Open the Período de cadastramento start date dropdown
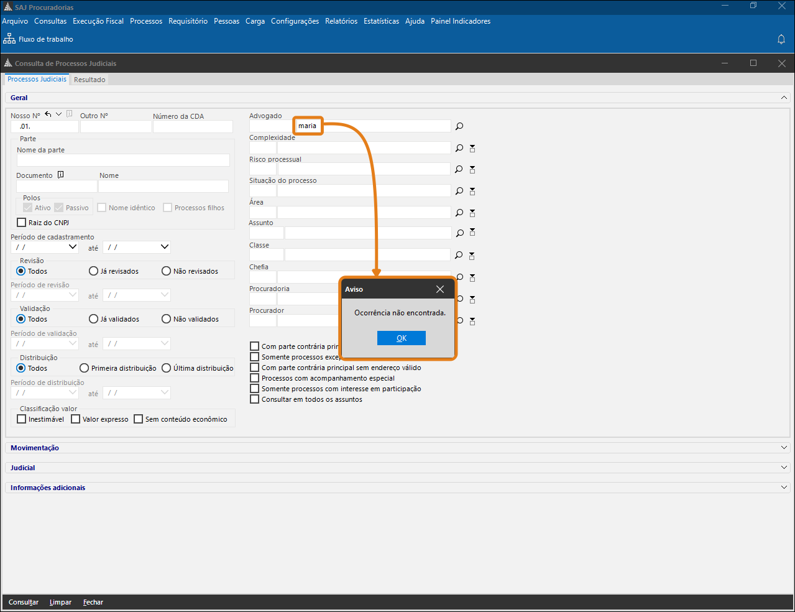Viewport: 795px width, 612px height. [73, 247]
